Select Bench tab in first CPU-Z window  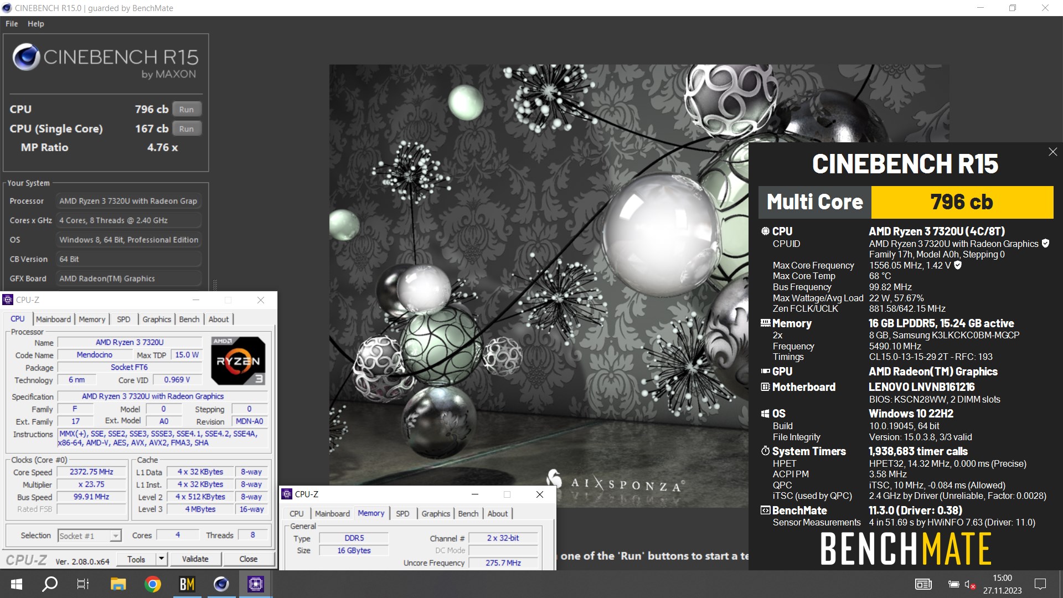[x=189, y=319]
